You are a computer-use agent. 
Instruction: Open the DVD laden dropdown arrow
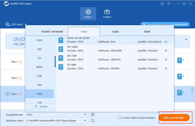pos(25,24)
